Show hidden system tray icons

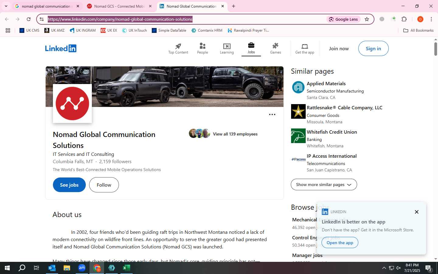(x=384, y=268)
